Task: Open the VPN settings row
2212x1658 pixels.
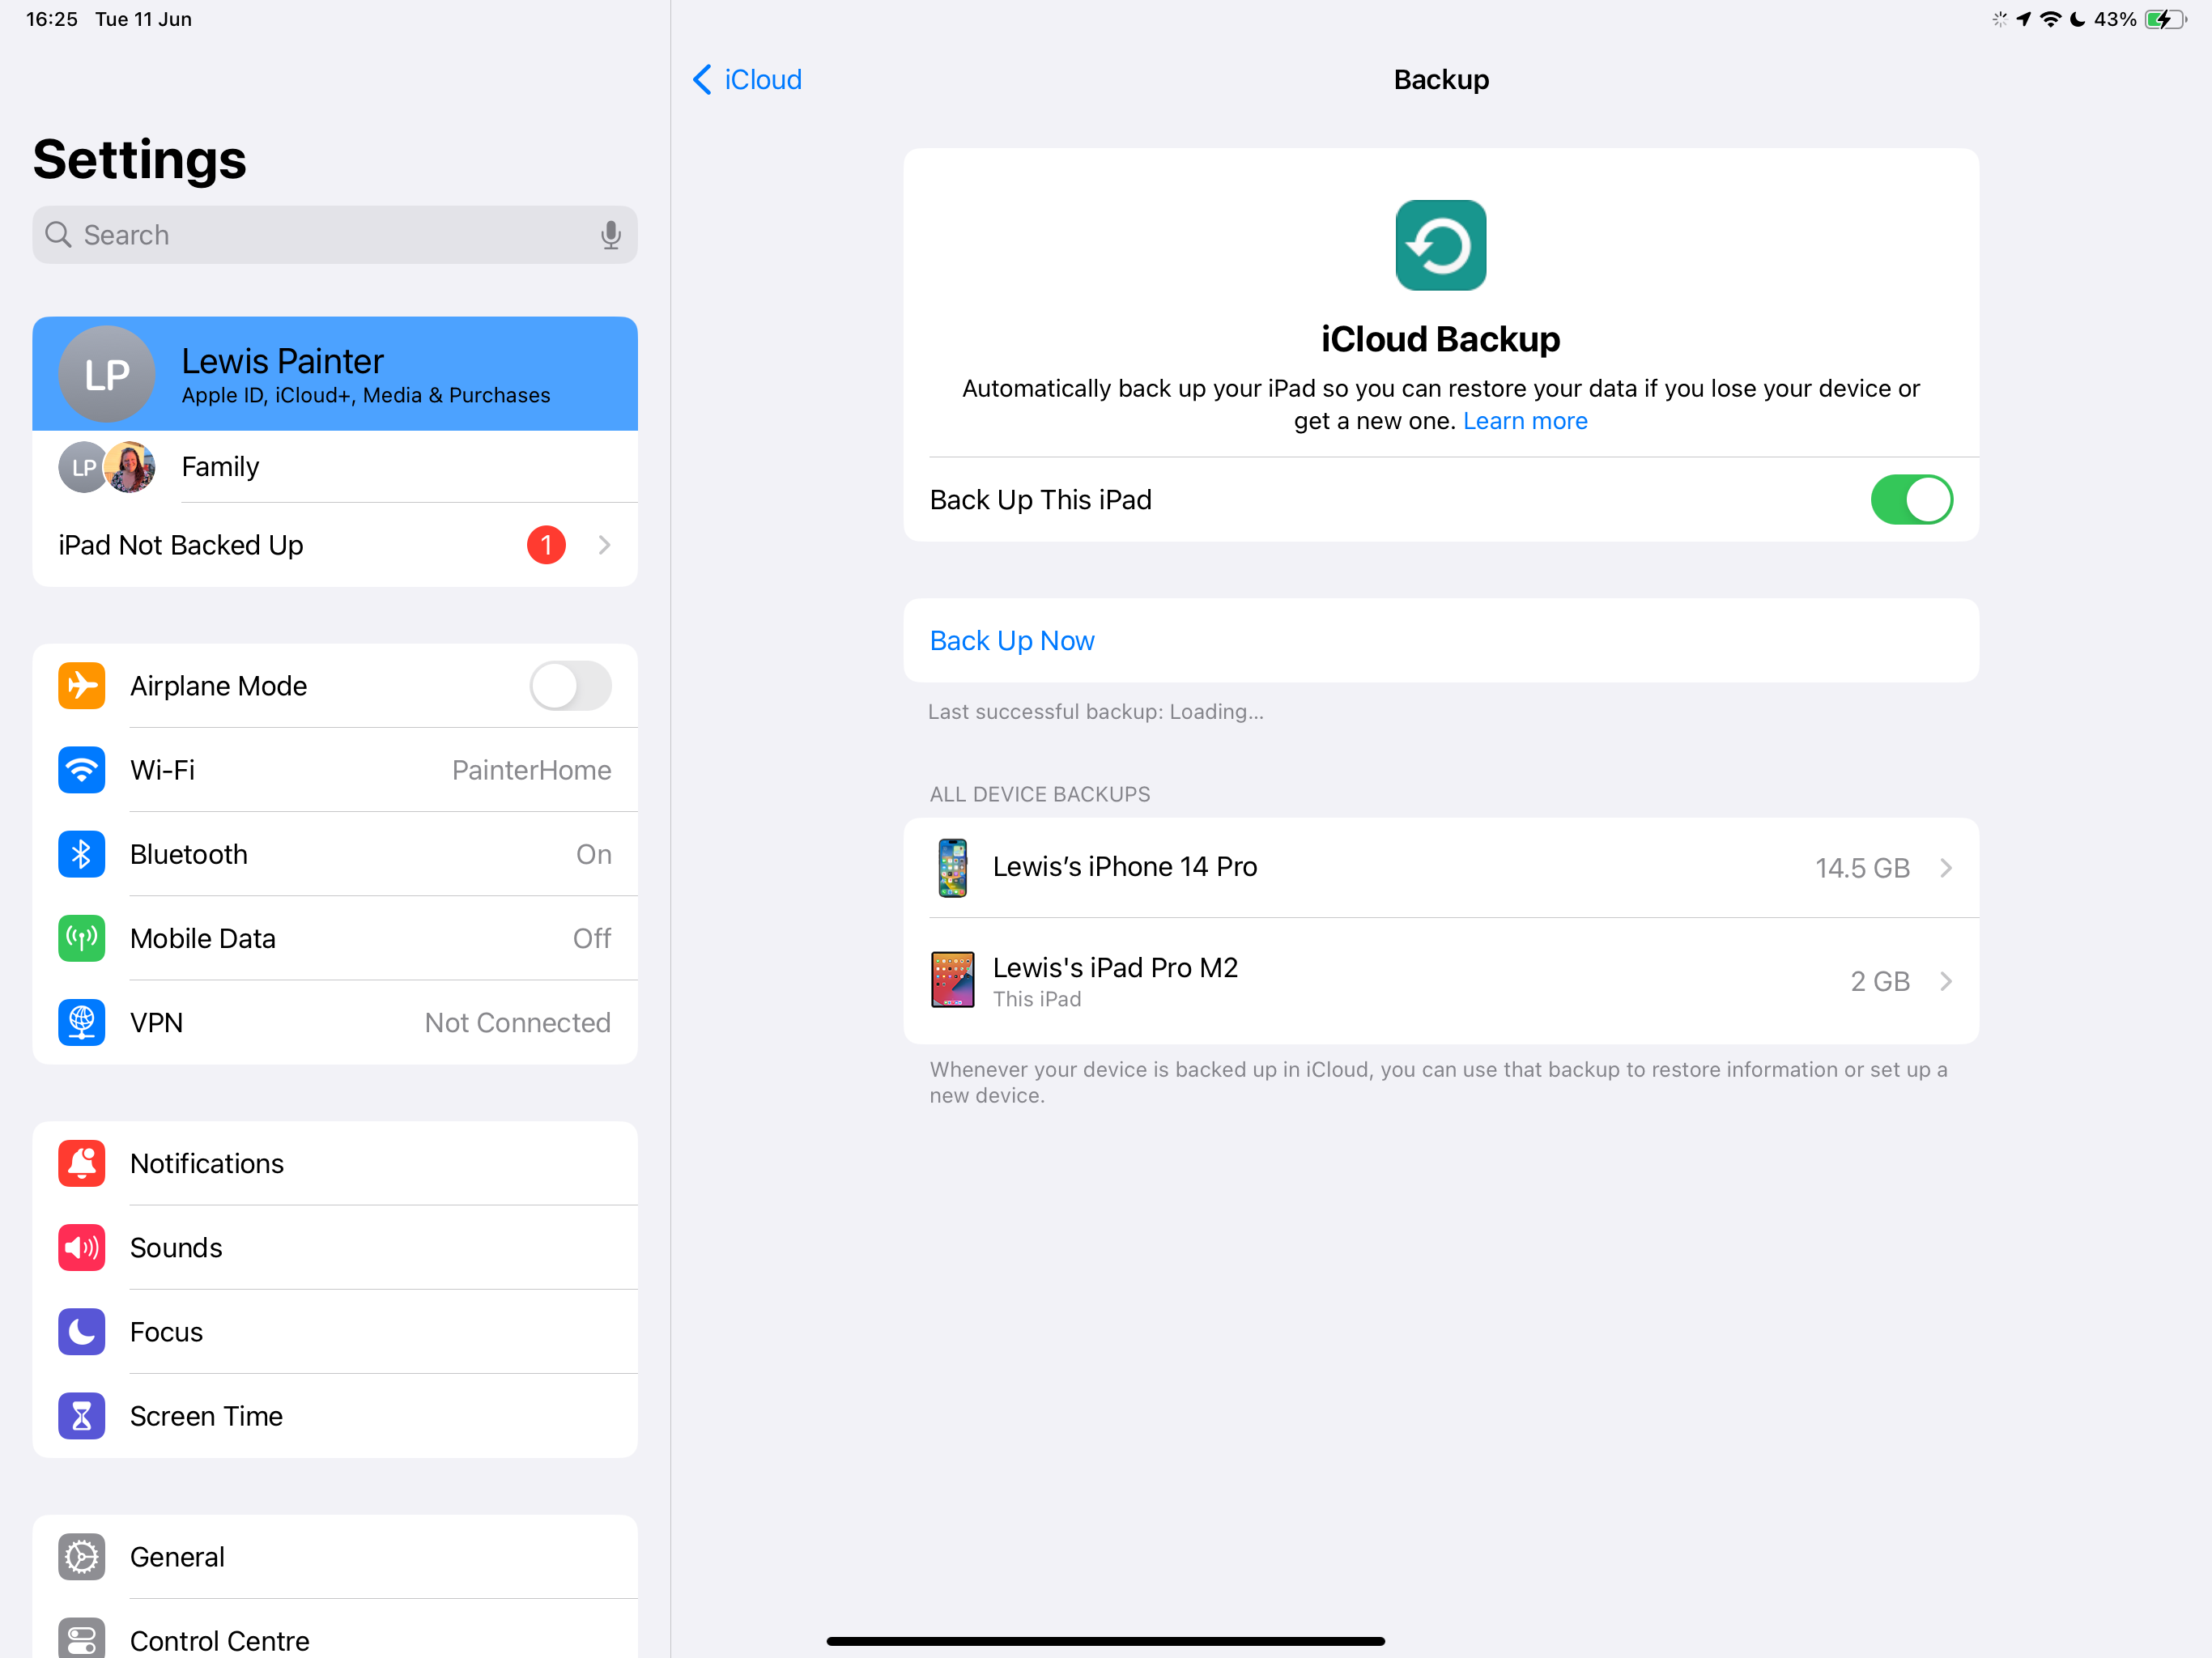Action: (335, 1022)
